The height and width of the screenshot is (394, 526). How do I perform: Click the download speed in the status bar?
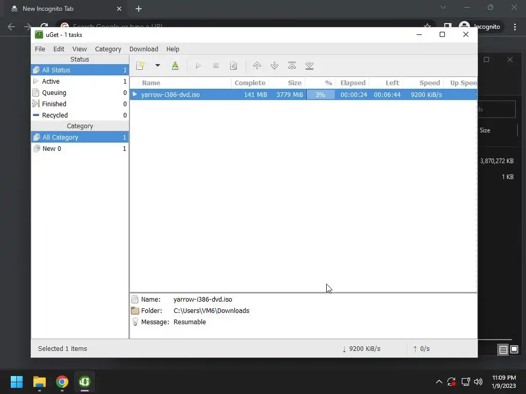coord(361,349)
